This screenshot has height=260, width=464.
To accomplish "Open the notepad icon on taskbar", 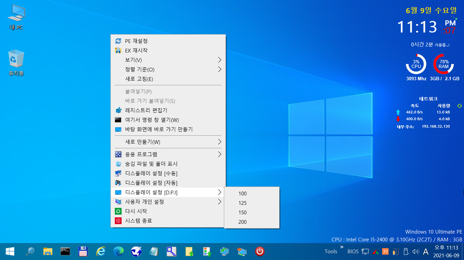I will coord(154,251).
